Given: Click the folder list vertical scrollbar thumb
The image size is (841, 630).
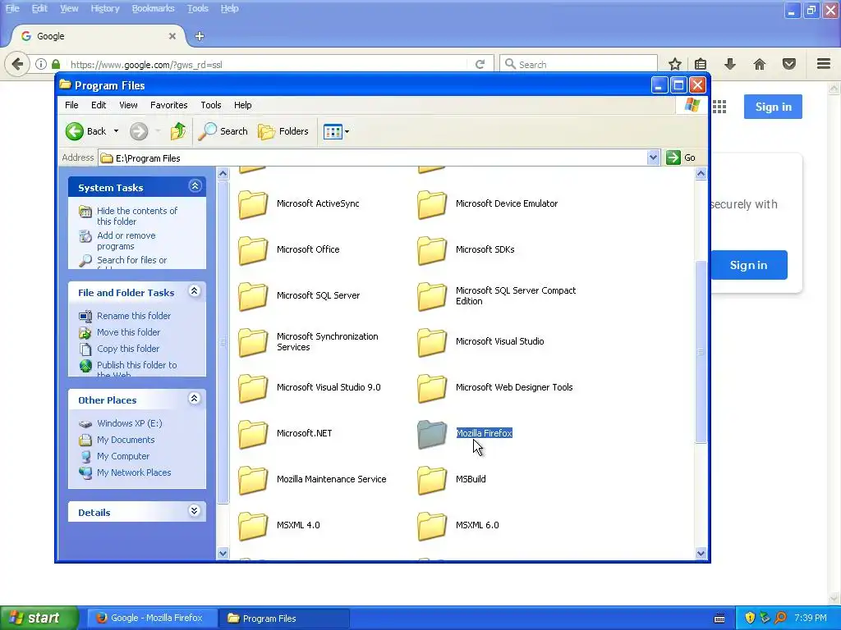Looking at the screenshot, I should pyautogui.click(x=701, y=352).
